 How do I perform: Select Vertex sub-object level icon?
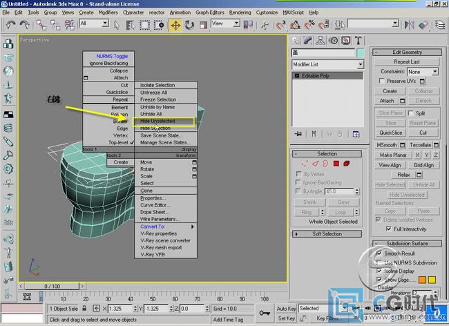pos(305,164)
